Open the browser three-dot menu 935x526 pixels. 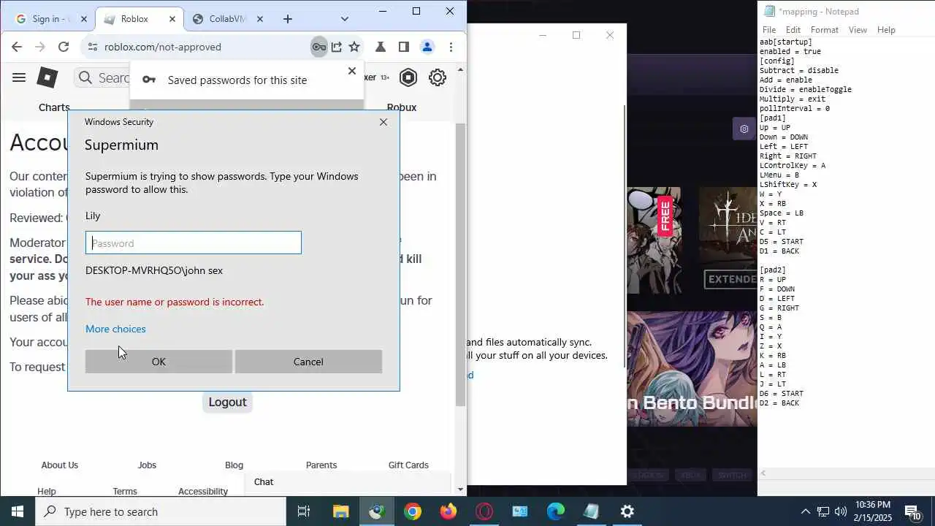[451, 47]
